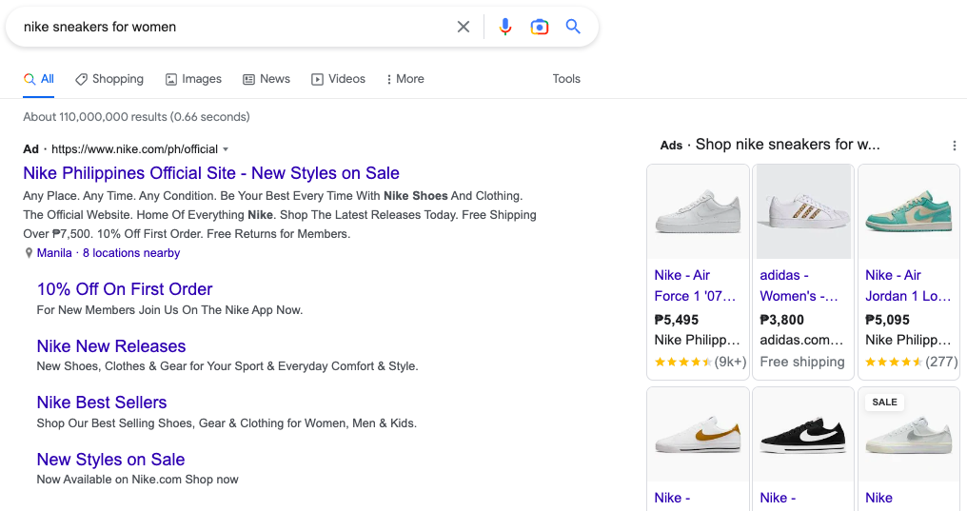Expand the ad URL dropdown arrow
The width and height of the screenshot is (967, 511).
(x=226, y=149)
